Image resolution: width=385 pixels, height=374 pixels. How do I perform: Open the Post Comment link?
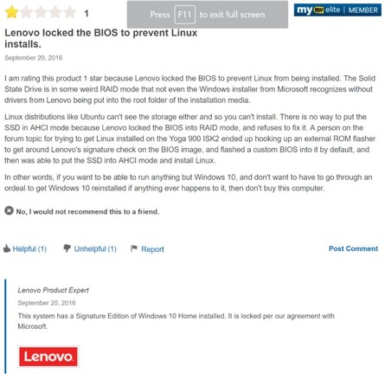point(353,248)
